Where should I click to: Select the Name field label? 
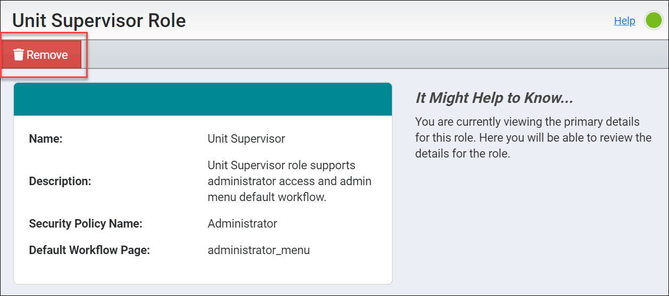[x=46, y=139]
